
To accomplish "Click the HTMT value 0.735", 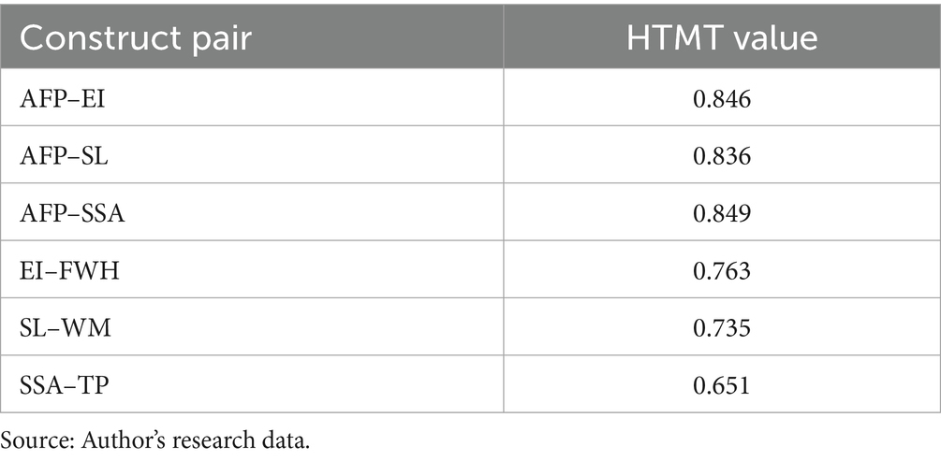I will click(x=721, y=330).
